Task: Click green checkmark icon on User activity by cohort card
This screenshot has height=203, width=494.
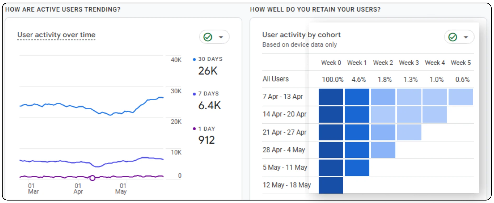Action: pyautogui.click(x=453, y=37)
